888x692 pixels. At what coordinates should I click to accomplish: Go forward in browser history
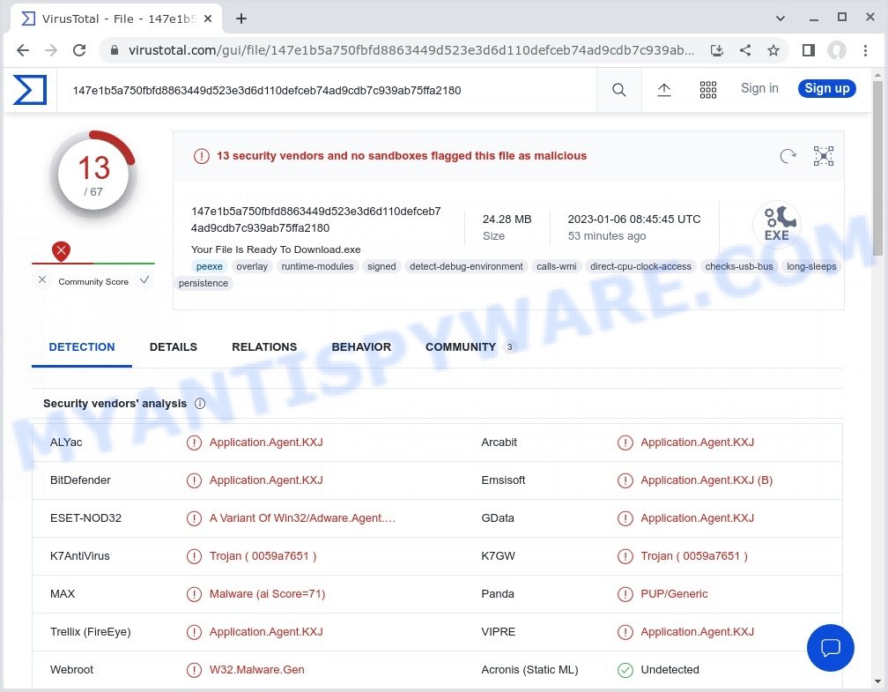point(51,50)
